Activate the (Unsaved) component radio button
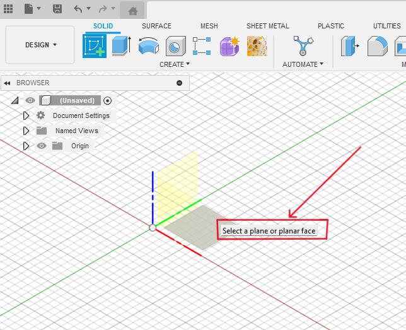 pyautogui.click(x=107, y=100)
